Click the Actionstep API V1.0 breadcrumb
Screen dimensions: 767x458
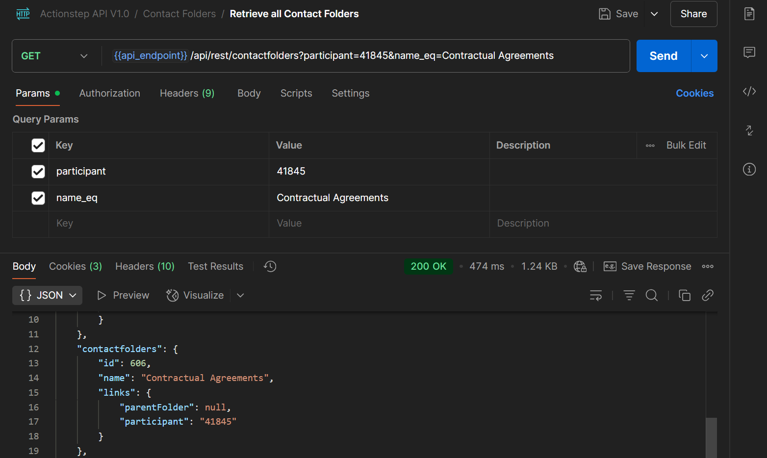[85, 14]
